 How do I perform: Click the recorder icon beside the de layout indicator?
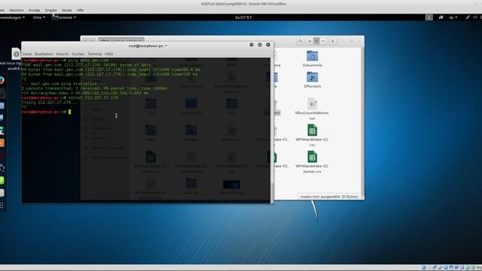[441, 17]
